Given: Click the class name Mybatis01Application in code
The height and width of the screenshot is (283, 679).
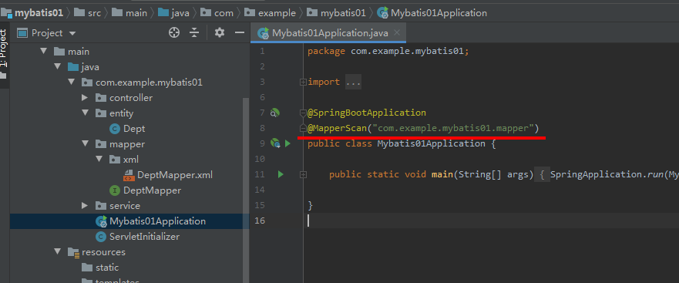Looking at the screenshot, I should click(x=432, y=143).
